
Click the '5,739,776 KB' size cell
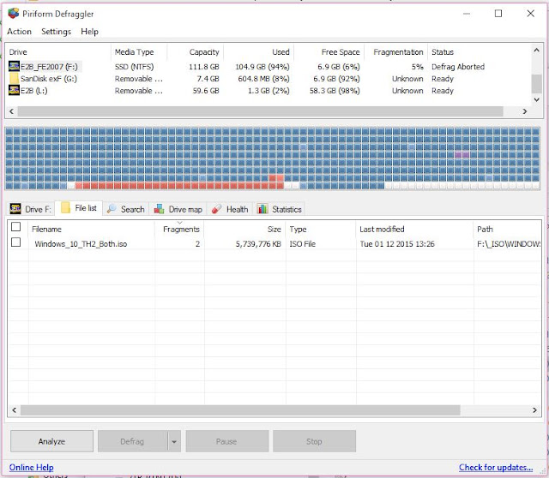258,244
